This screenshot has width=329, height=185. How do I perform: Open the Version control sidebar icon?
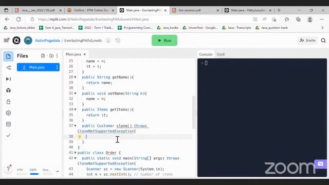(x=8, y=67)
